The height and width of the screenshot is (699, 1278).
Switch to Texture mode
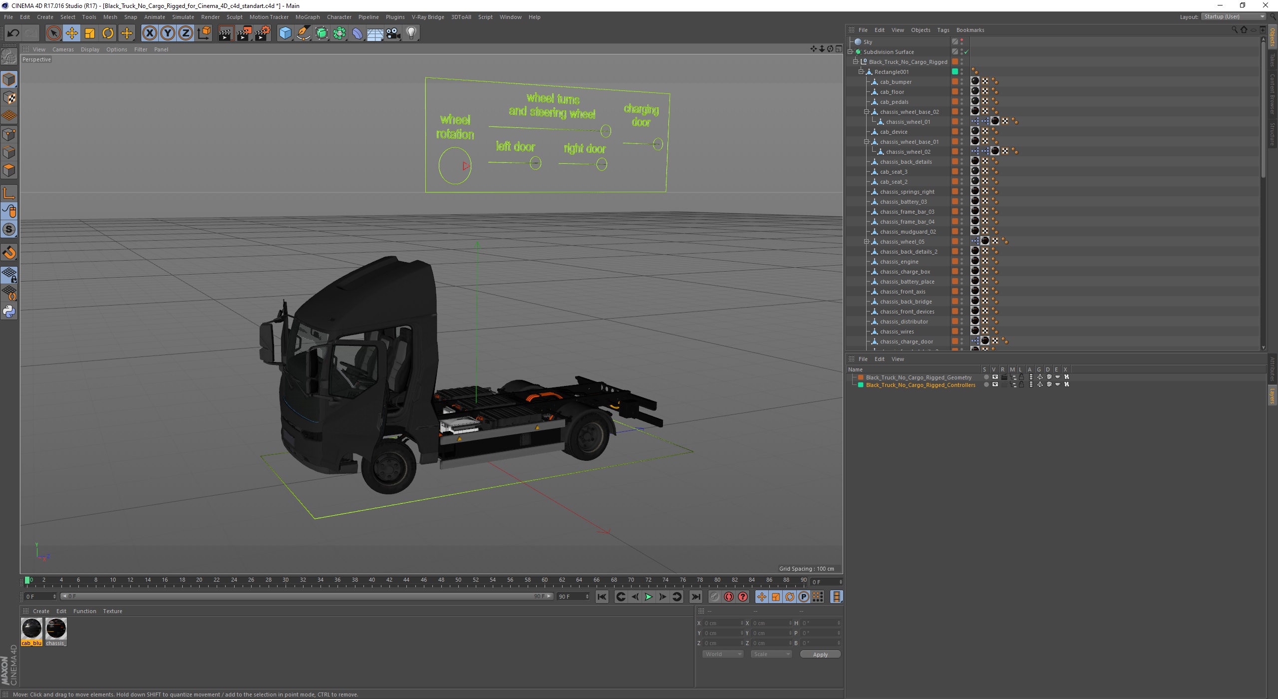tap(9, 97)
